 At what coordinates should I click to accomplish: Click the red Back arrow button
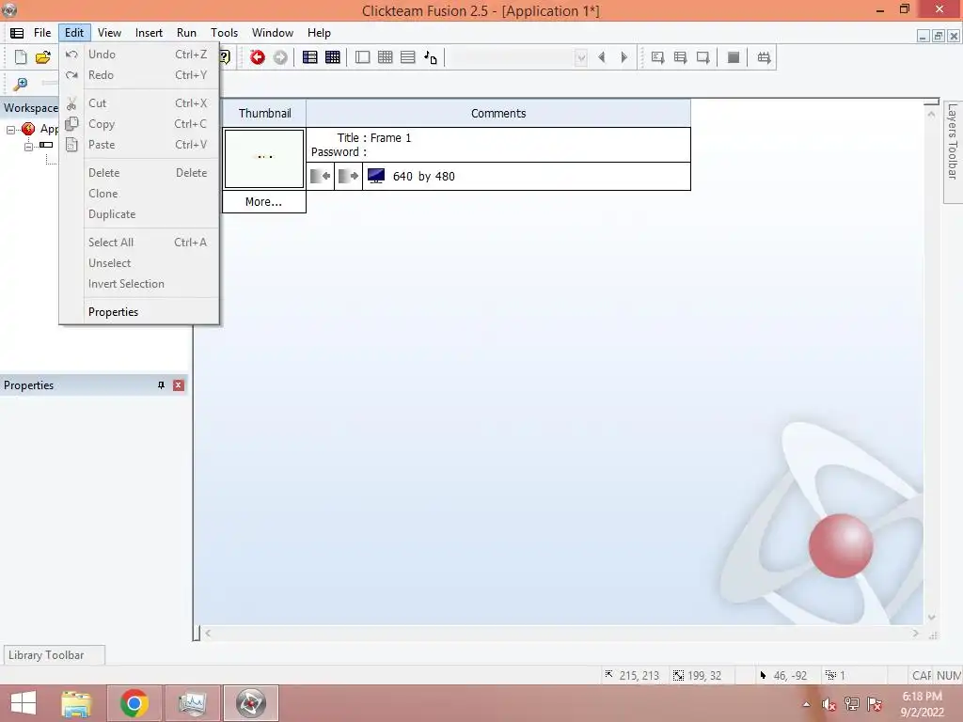pos(258,57)
